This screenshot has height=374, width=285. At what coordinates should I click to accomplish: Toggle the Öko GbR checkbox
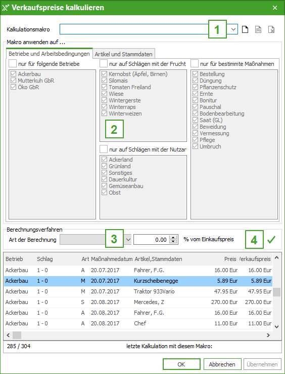coord(13,87)
